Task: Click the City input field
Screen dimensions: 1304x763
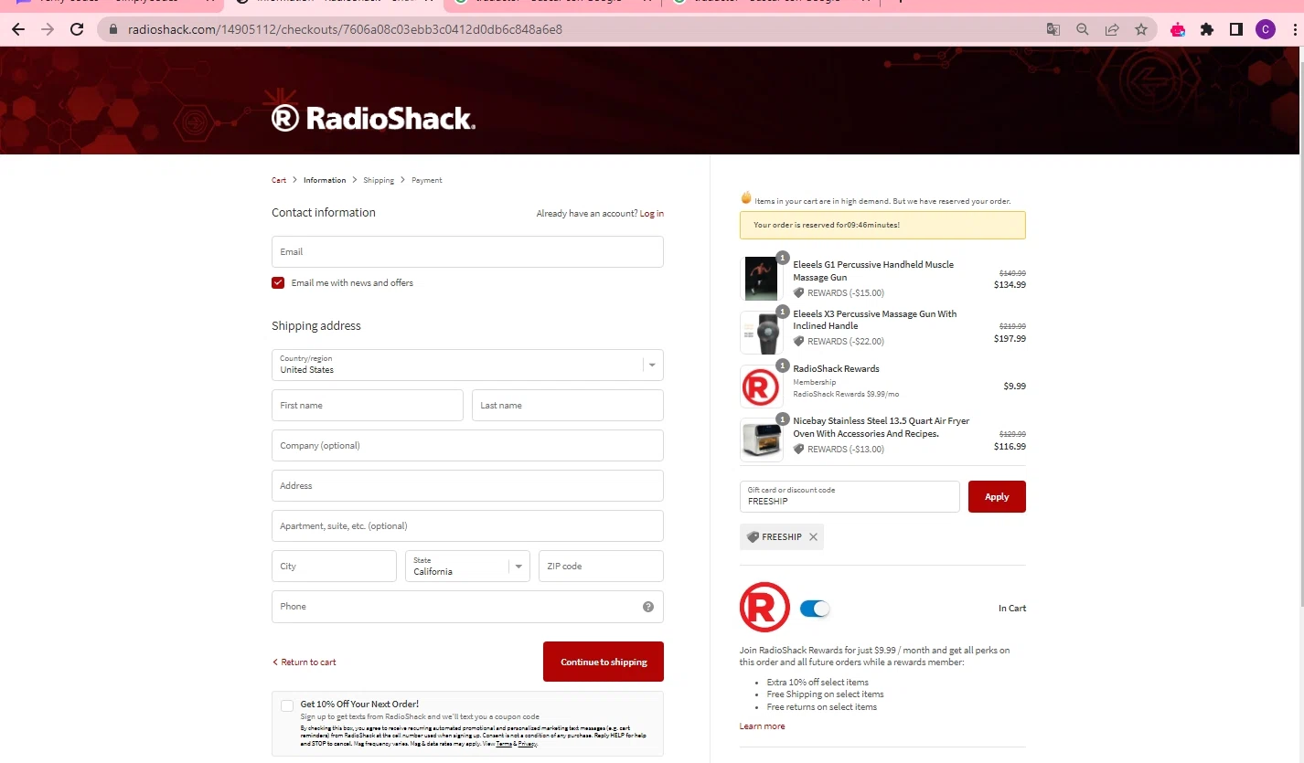Action: pos(334,567)
